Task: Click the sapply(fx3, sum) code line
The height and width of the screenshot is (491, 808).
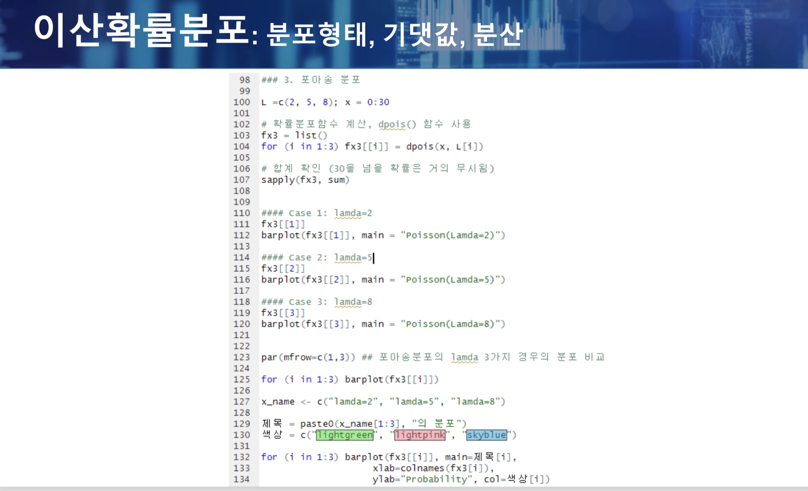Action: pos(305,180)
